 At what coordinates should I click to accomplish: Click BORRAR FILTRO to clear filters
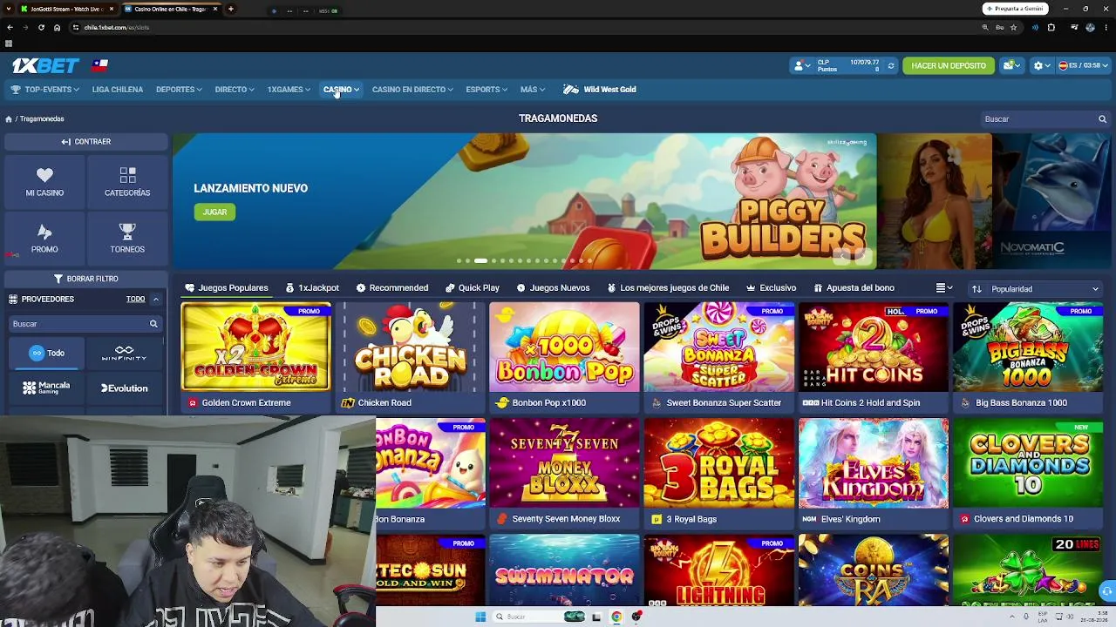click(85, 279)
